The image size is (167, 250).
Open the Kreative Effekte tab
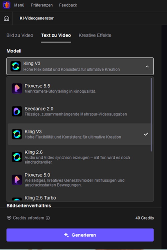(95, 35)
